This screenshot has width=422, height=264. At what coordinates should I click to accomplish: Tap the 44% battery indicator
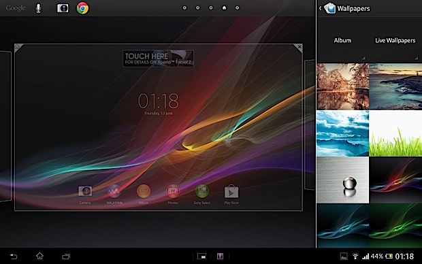[x=382, y=257]
